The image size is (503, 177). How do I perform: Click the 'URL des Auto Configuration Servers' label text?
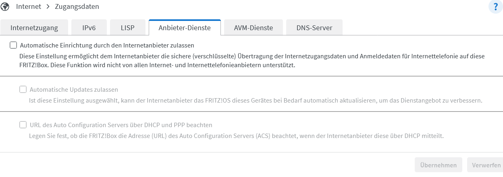(121, 125)
